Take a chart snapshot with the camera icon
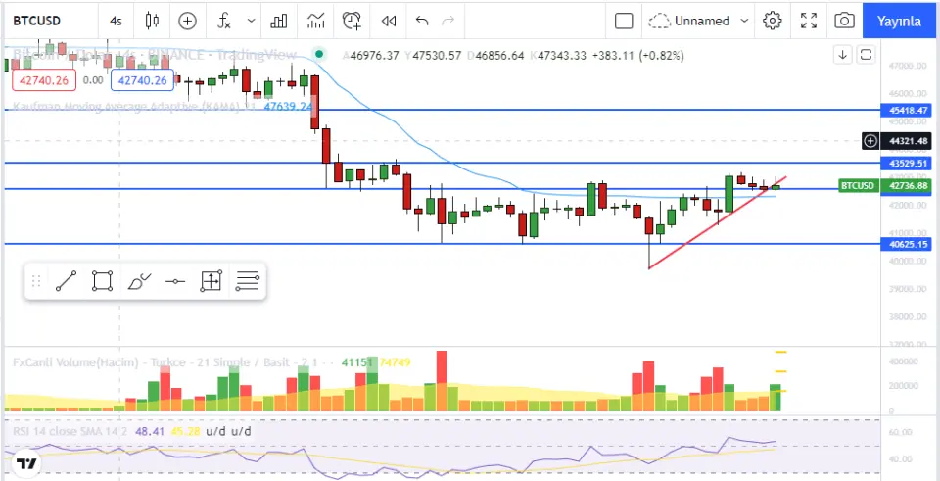This screenshot has width=940, height=481. click(x=843, y=21)
